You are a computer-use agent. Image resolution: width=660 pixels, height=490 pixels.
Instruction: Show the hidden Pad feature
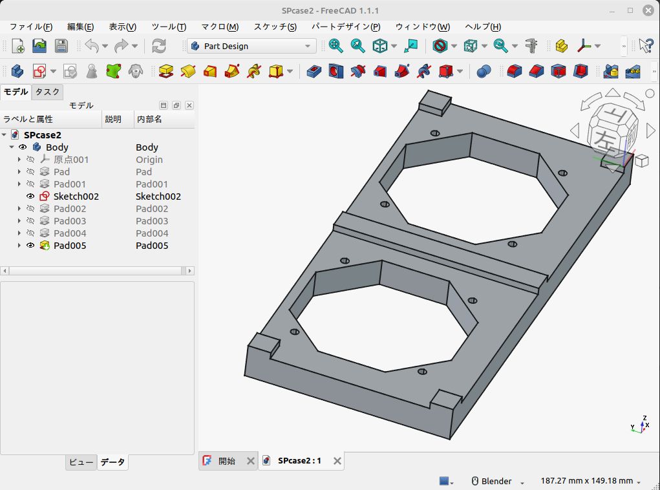click(30, 171)
